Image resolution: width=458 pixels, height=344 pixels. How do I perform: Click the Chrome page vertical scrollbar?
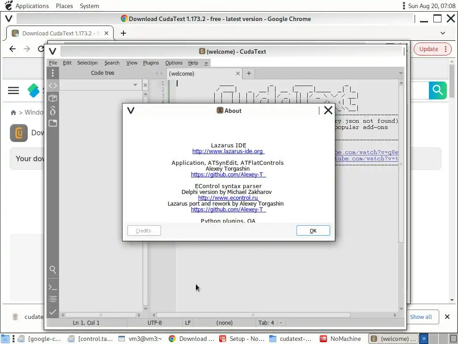tap(452, 81)
